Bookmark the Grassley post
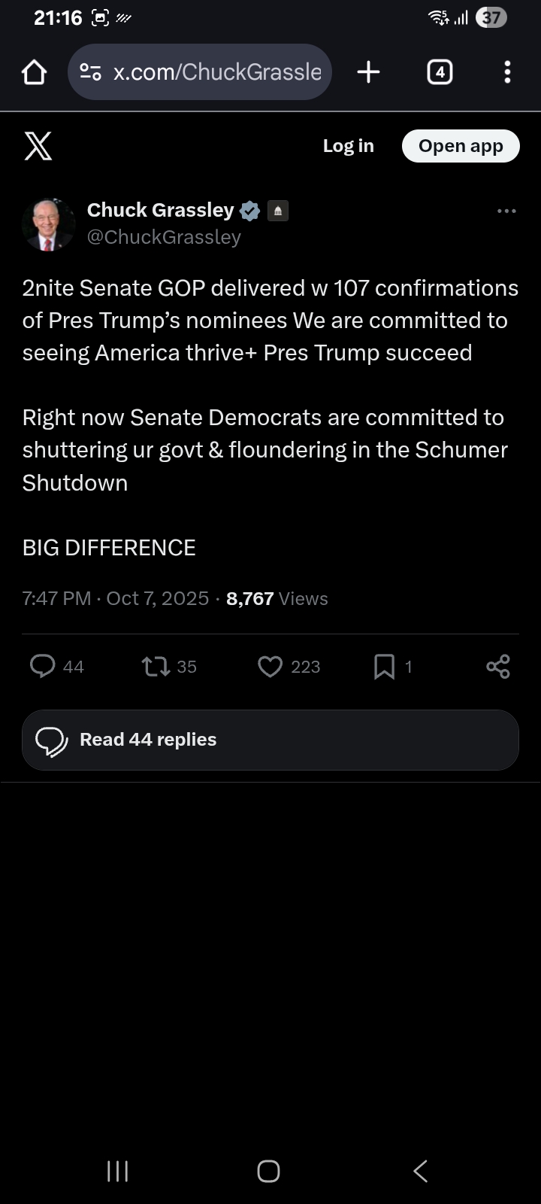 click(x=384, y=667)
